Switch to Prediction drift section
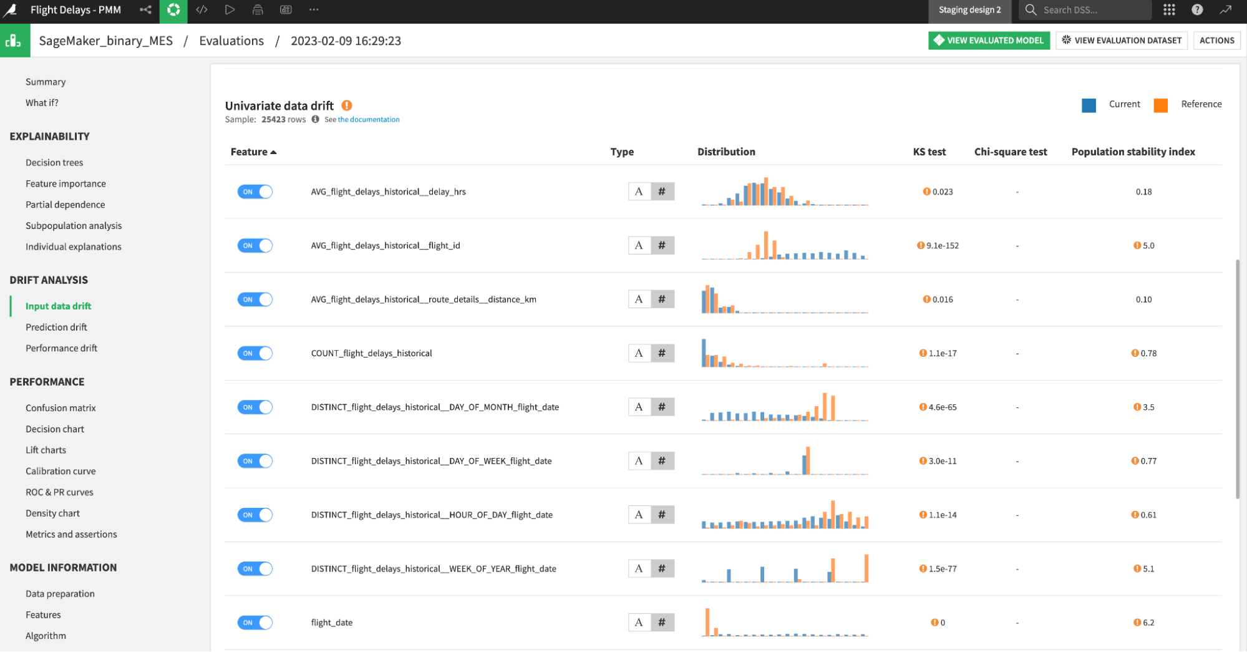 (56, 327)
